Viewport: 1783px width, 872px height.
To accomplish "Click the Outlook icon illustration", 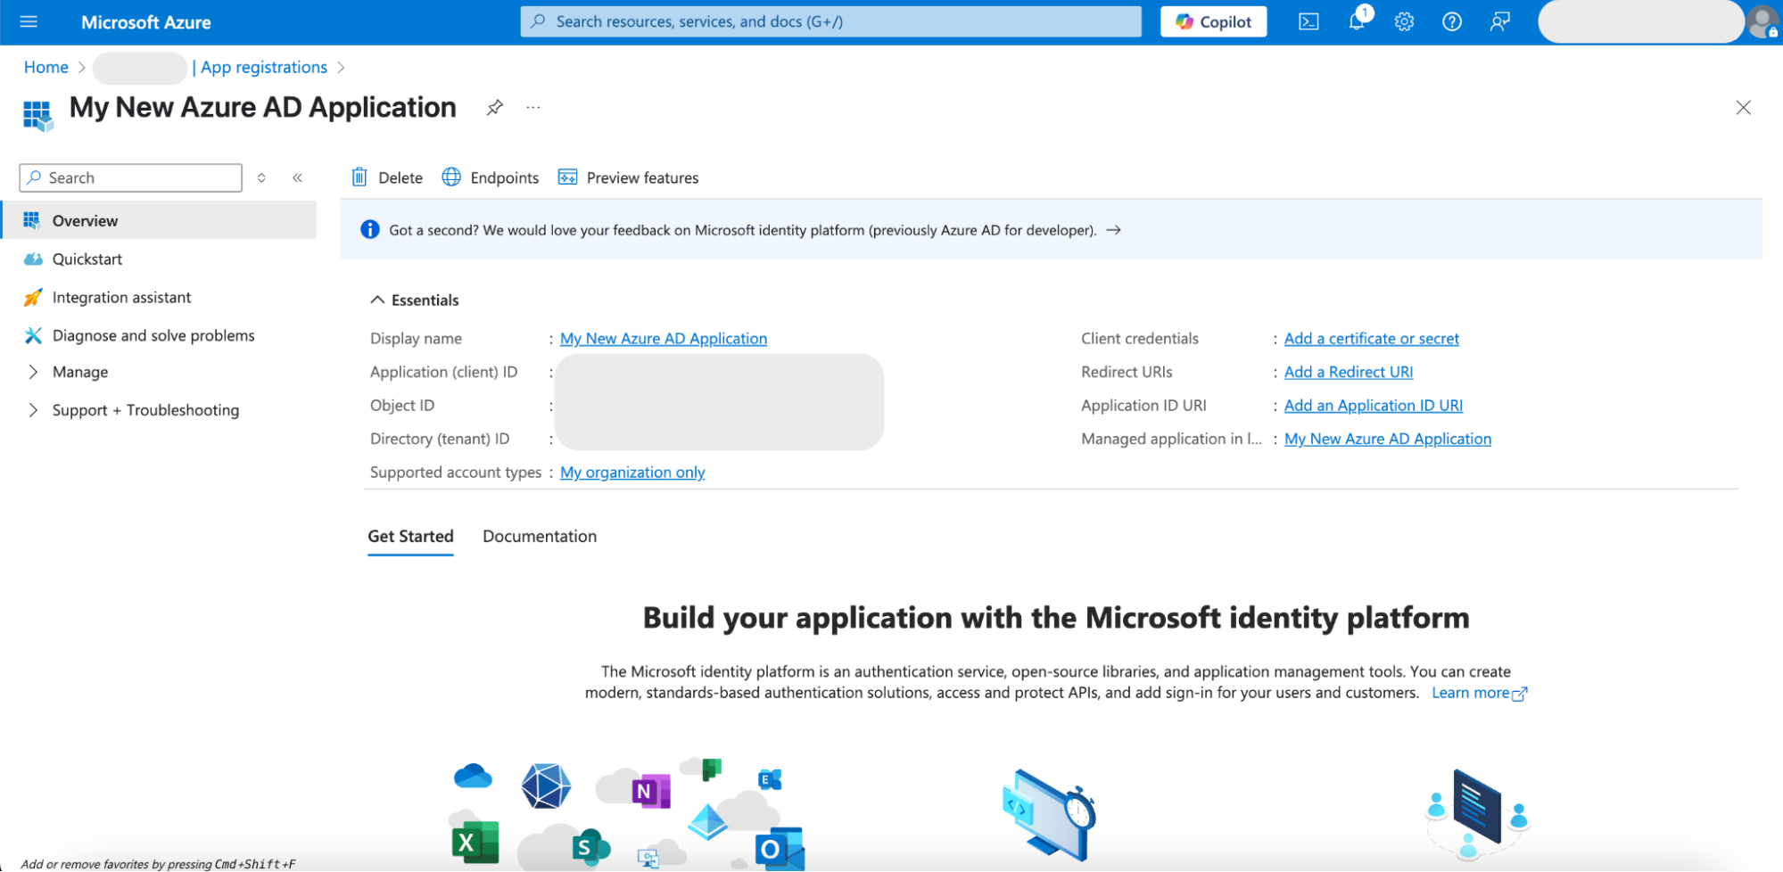I will 779,849.
